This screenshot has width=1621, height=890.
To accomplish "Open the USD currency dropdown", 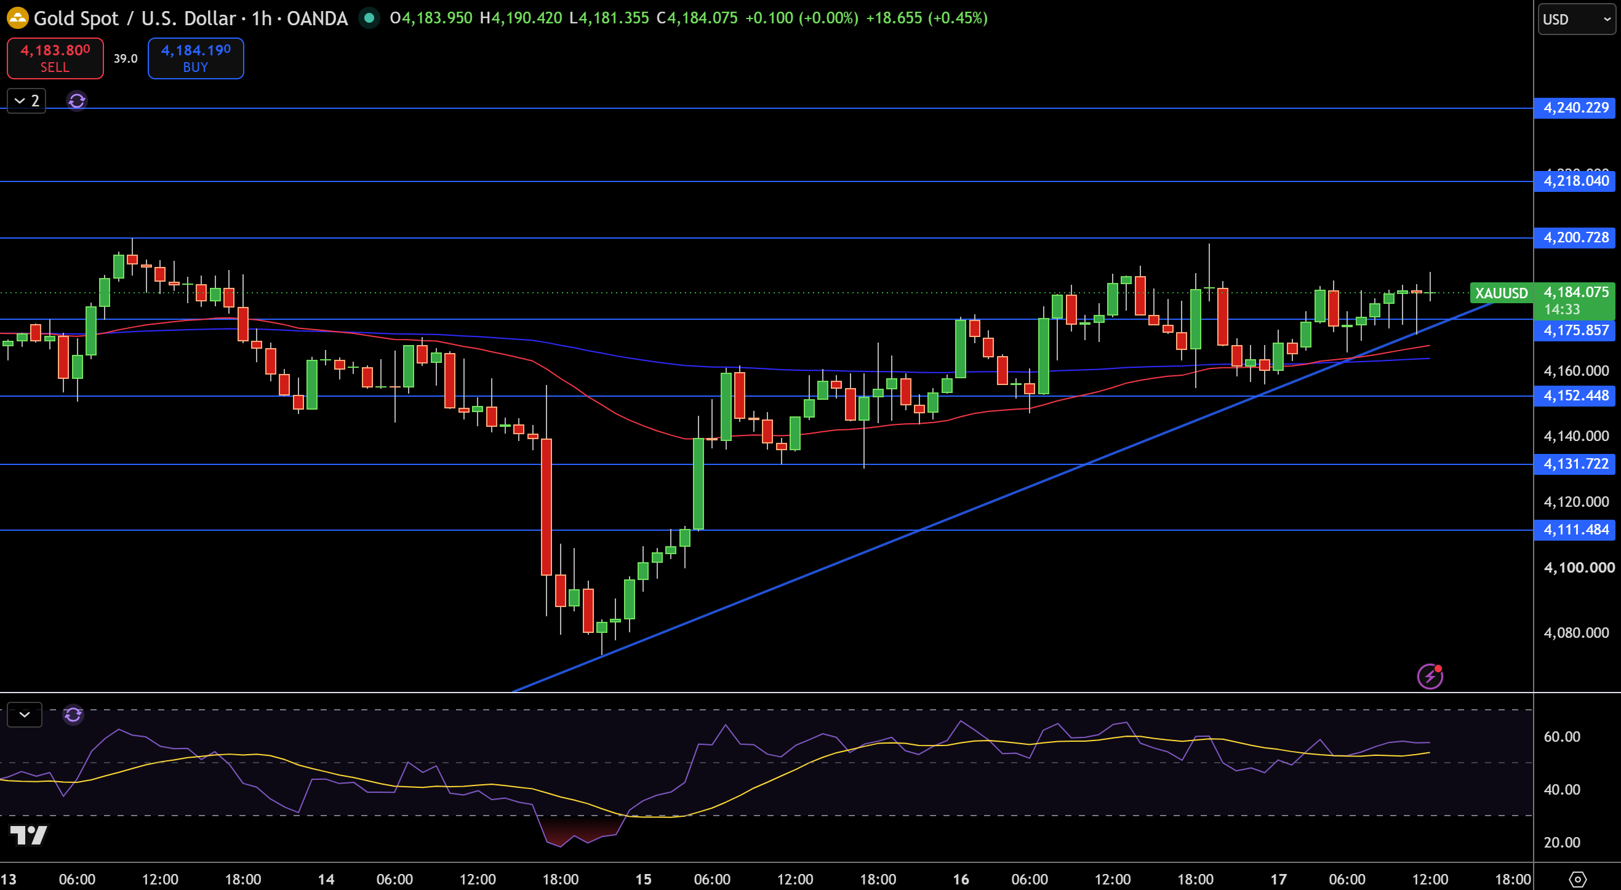I will [1575, 20].
